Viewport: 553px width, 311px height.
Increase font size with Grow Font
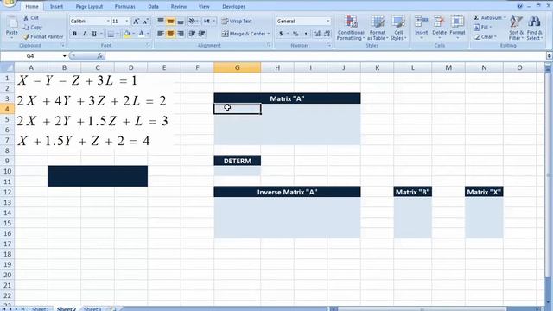(x=136, y=22)
